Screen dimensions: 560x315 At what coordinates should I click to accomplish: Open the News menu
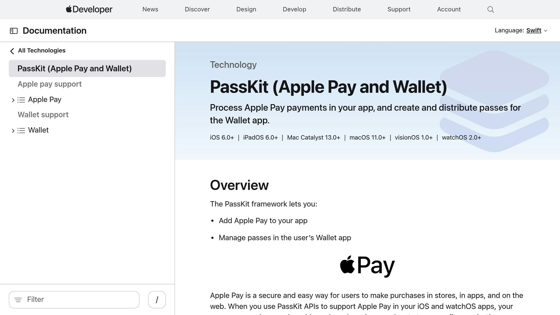click(150, 9)
